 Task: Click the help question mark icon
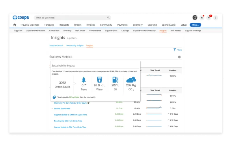point(215,18)
